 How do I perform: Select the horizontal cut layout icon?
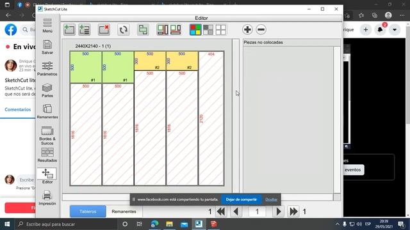pyautogui.click(x=176, y=29)
